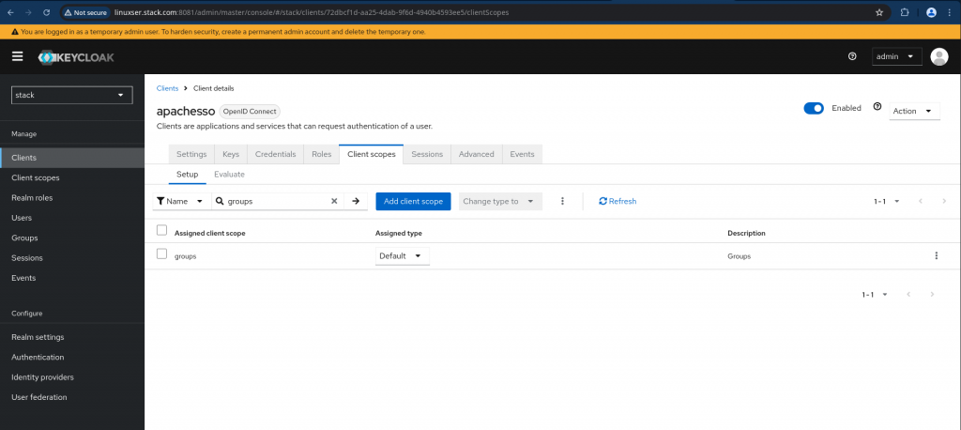Open the help icon in header

(x=852, y=56)
